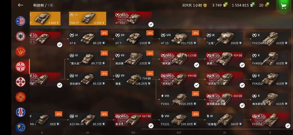293x135 pixels.
Task: Open the FV301 tank card
Action: [179, 99]
